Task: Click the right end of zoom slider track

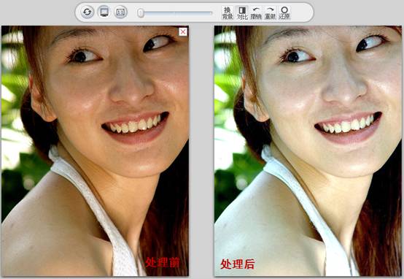Action: point(211,12)
